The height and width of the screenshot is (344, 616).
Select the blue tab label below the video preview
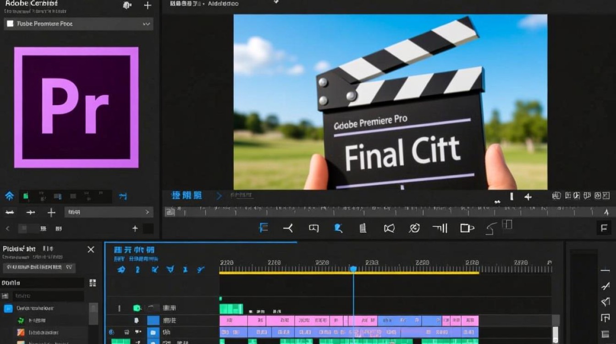pos(187,196)
